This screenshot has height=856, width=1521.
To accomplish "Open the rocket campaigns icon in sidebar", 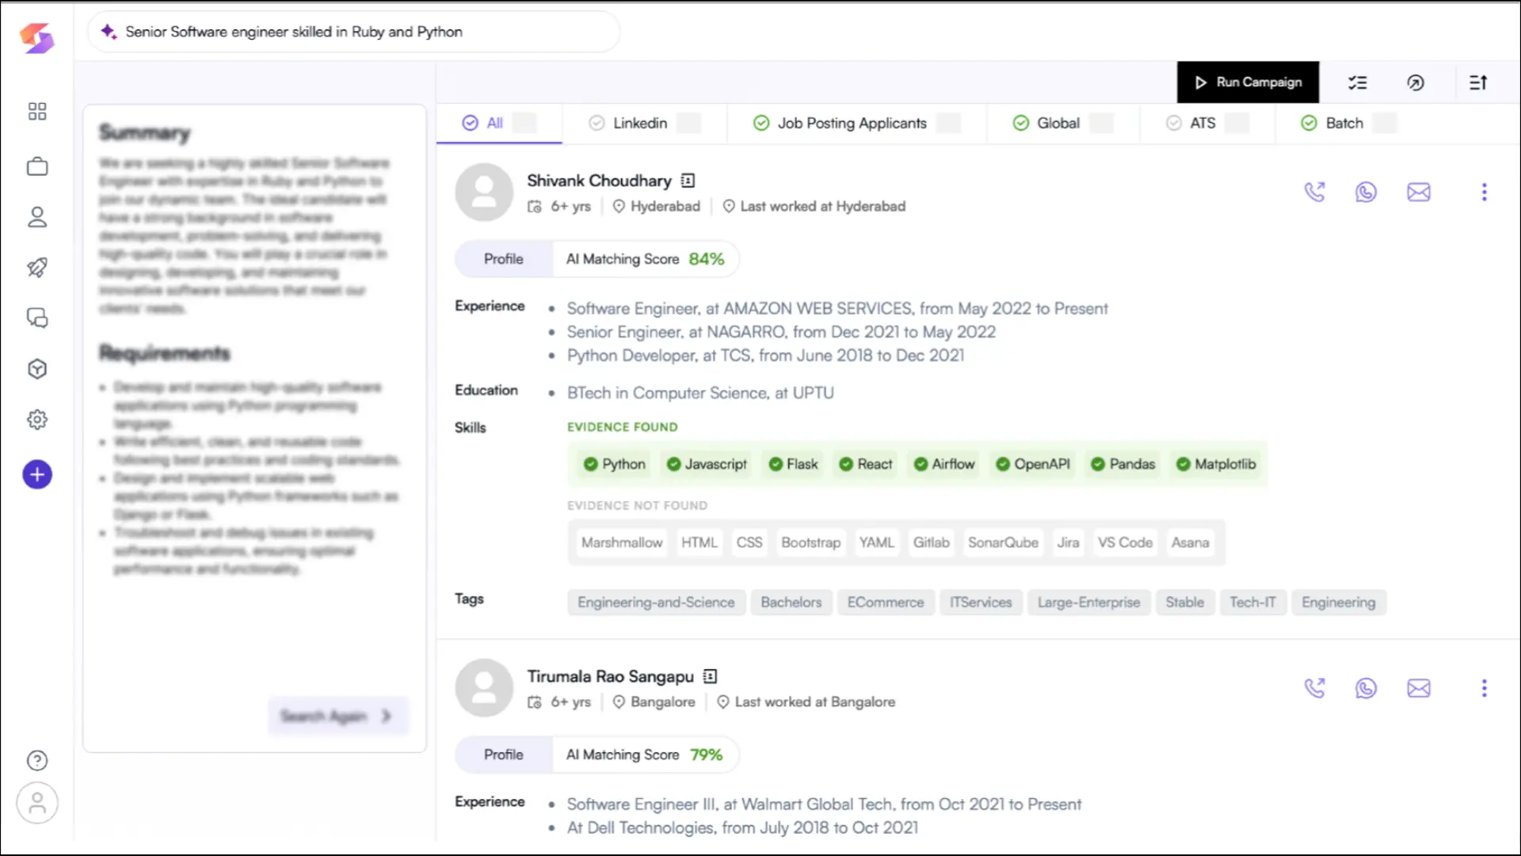I will [36, 268].
